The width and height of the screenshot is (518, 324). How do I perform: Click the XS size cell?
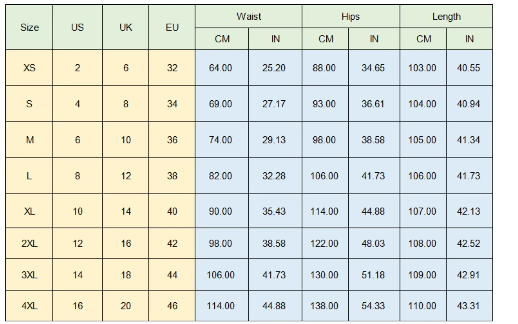click(29, 68)
